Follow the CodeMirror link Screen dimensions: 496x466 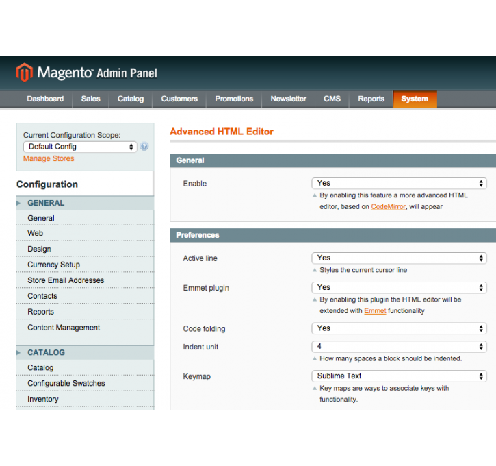388,206
